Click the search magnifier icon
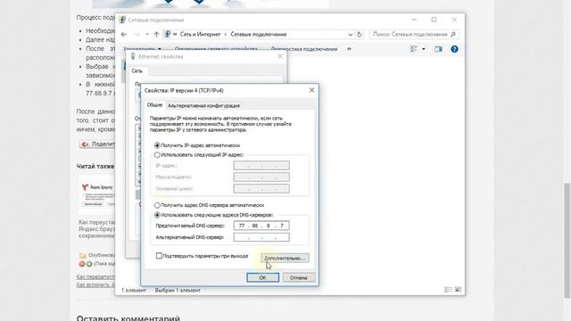This screenshot has height=321, width=571. 453,34
